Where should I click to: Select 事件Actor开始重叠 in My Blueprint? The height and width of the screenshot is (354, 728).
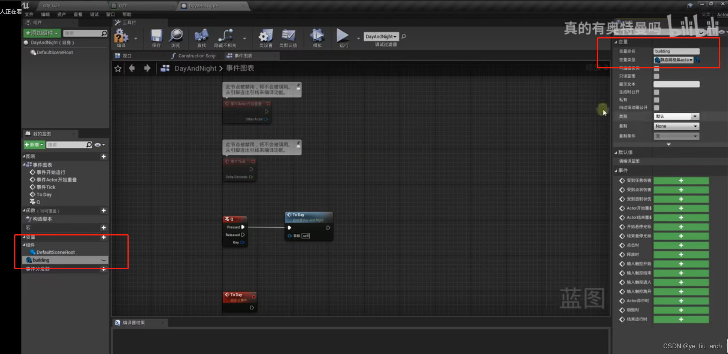tap(56, 180)
